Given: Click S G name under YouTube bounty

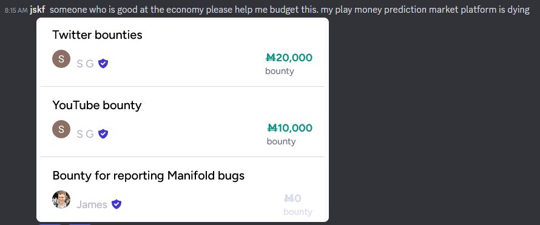Looking at the screenshot, I should coord(85,134).
